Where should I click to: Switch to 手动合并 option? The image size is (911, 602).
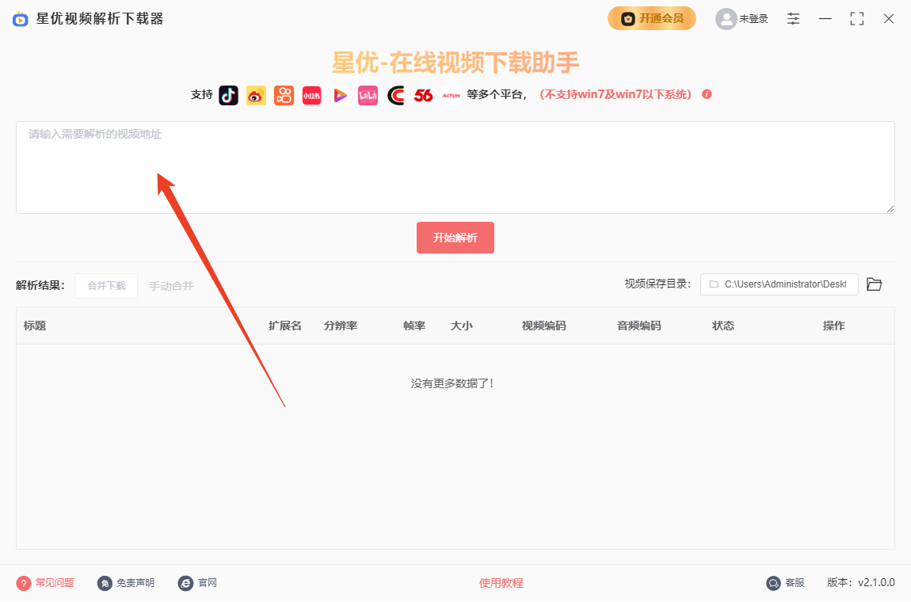pos(171,286)
